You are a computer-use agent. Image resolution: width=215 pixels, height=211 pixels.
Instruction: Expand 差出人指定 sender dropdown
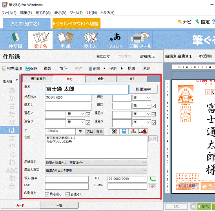(x=96, y=170)
